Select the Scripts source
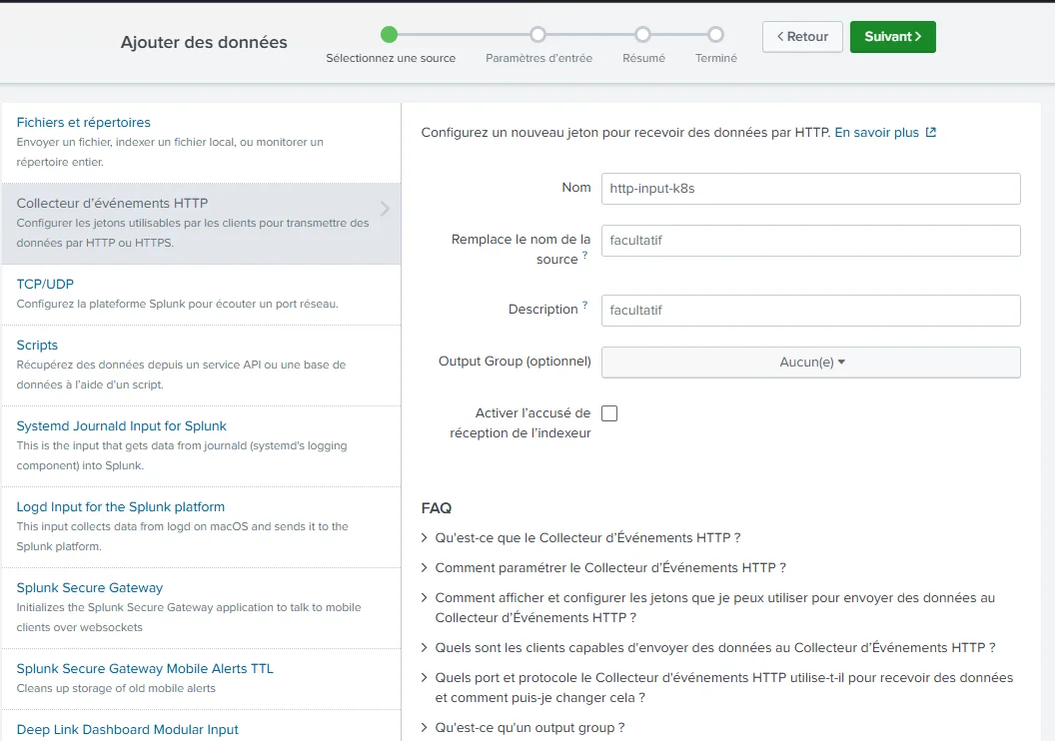The image size is (1055, 741). 201,366
